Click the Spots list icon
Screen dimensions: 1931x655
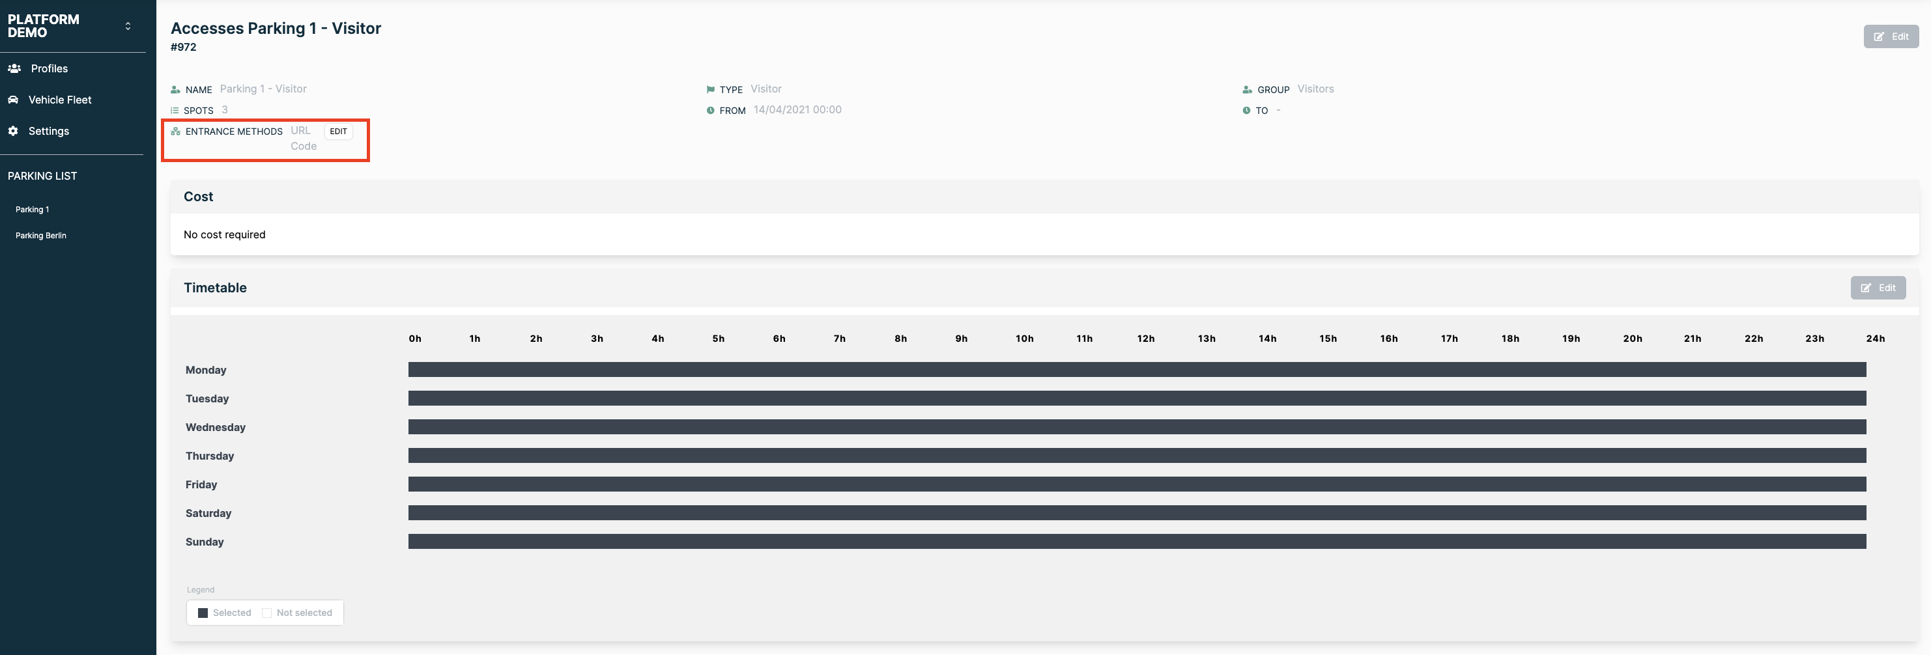tap(175, 110)
